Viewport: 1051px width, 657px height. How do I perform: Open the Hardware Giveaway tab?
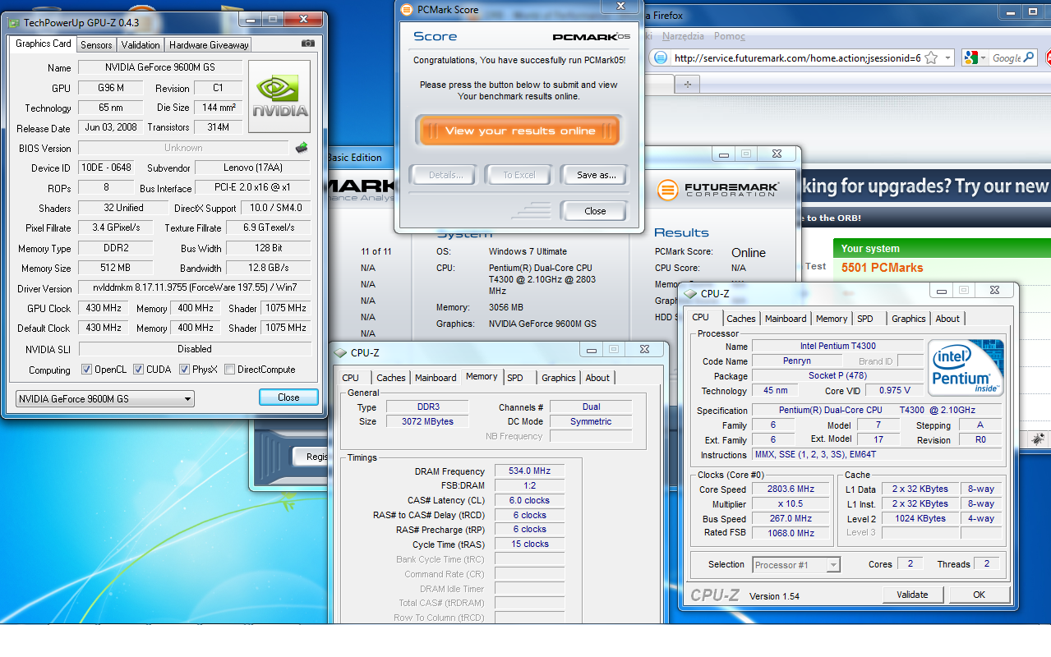pos(208,45)
